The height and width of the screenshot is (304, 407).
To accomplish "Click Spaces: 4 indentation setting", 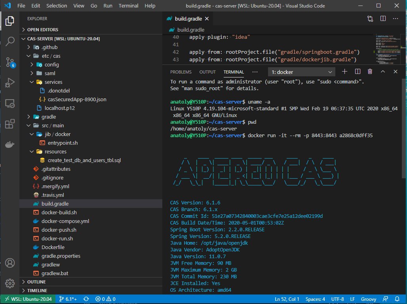I will (315, 299).
